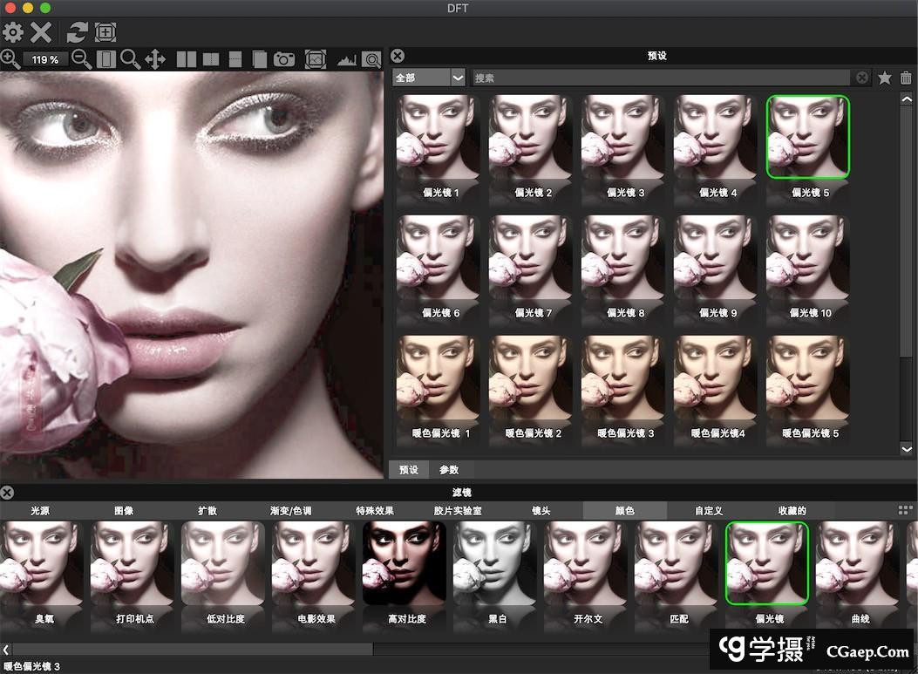Screen dimensions: 918x674
Task: Select the pan/move arrows tool
Action: coord(155,59)
